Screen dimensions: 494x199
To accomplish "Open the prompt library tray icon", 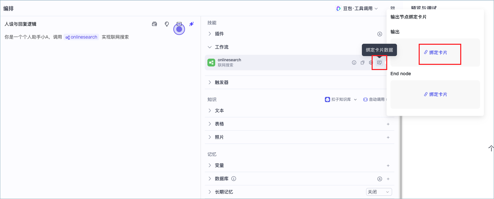I will coord(154,24).
